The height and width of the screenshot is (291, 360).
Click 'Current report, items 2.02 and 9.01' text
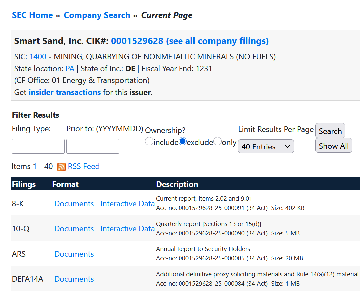[204, 199]
